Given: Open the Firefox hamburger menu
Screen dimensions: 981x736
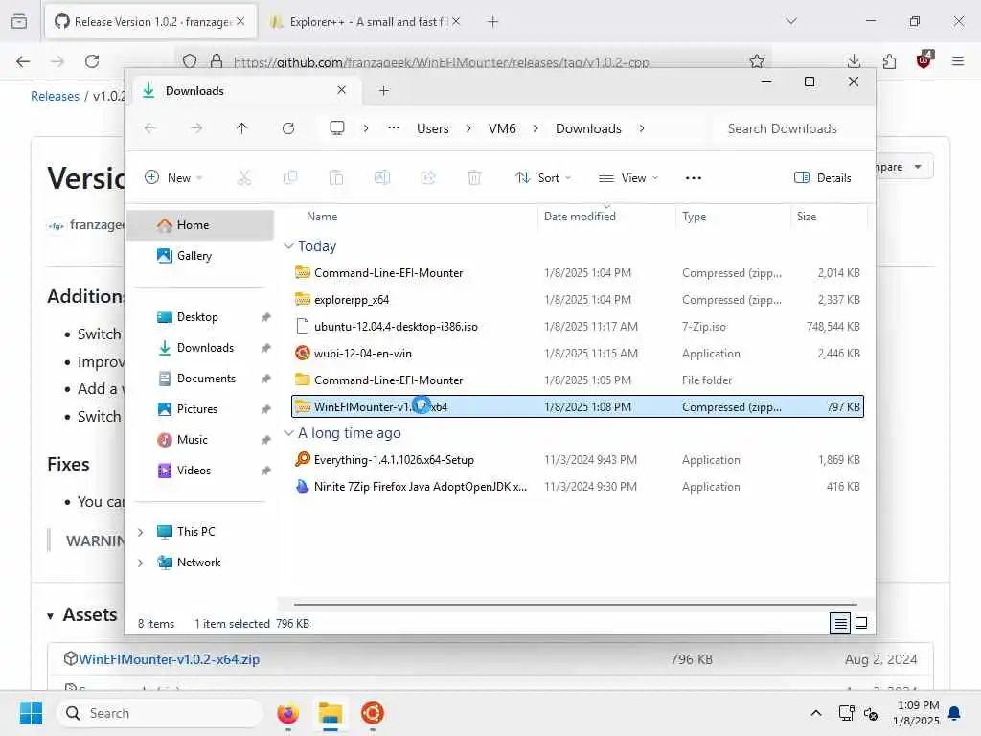Looking at the screenshot, I should (958, 61).
